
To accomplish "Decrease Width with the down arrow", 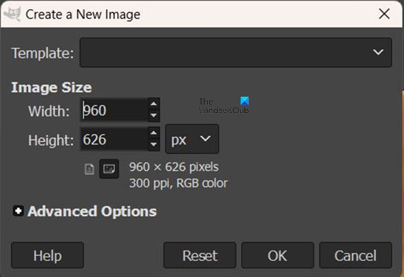I will pos(154,116).
